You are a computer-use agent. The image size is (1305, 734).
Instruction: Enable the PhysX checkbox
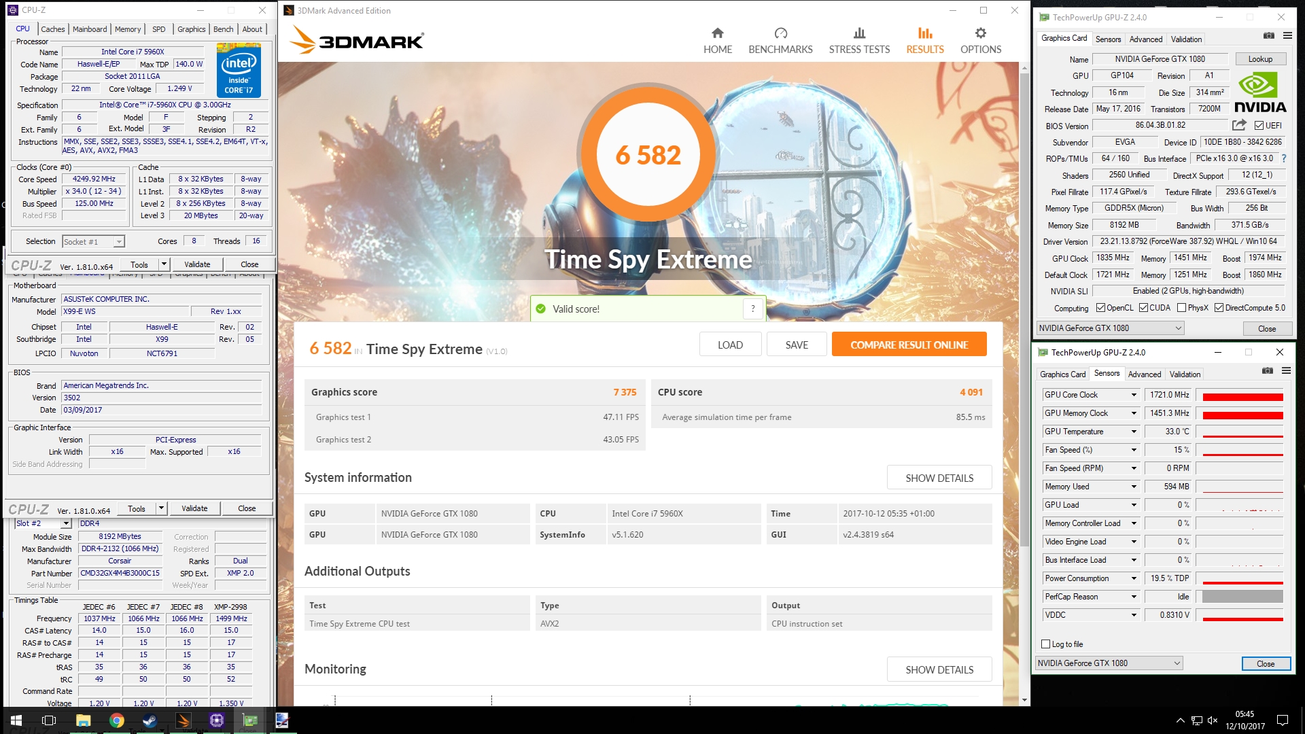pyautogui.click(x=1181, y=308)
